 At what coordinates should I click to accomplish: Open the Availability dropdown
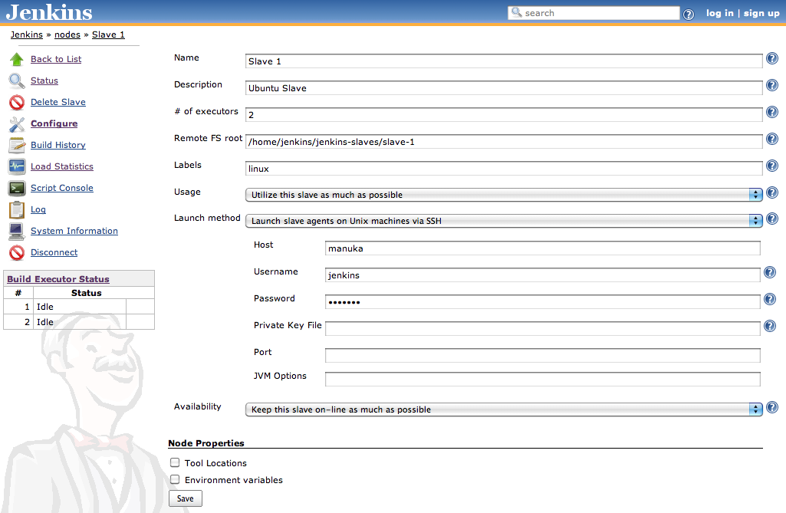pyautogui.click(x=504, y=409)
